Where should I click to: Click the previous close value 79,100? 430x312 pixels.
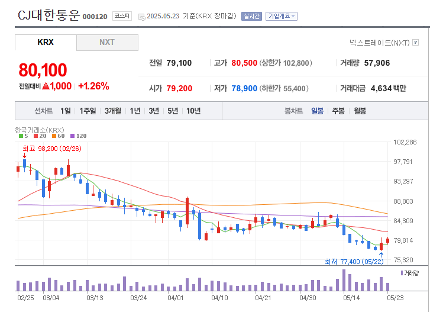coord(179,63)
